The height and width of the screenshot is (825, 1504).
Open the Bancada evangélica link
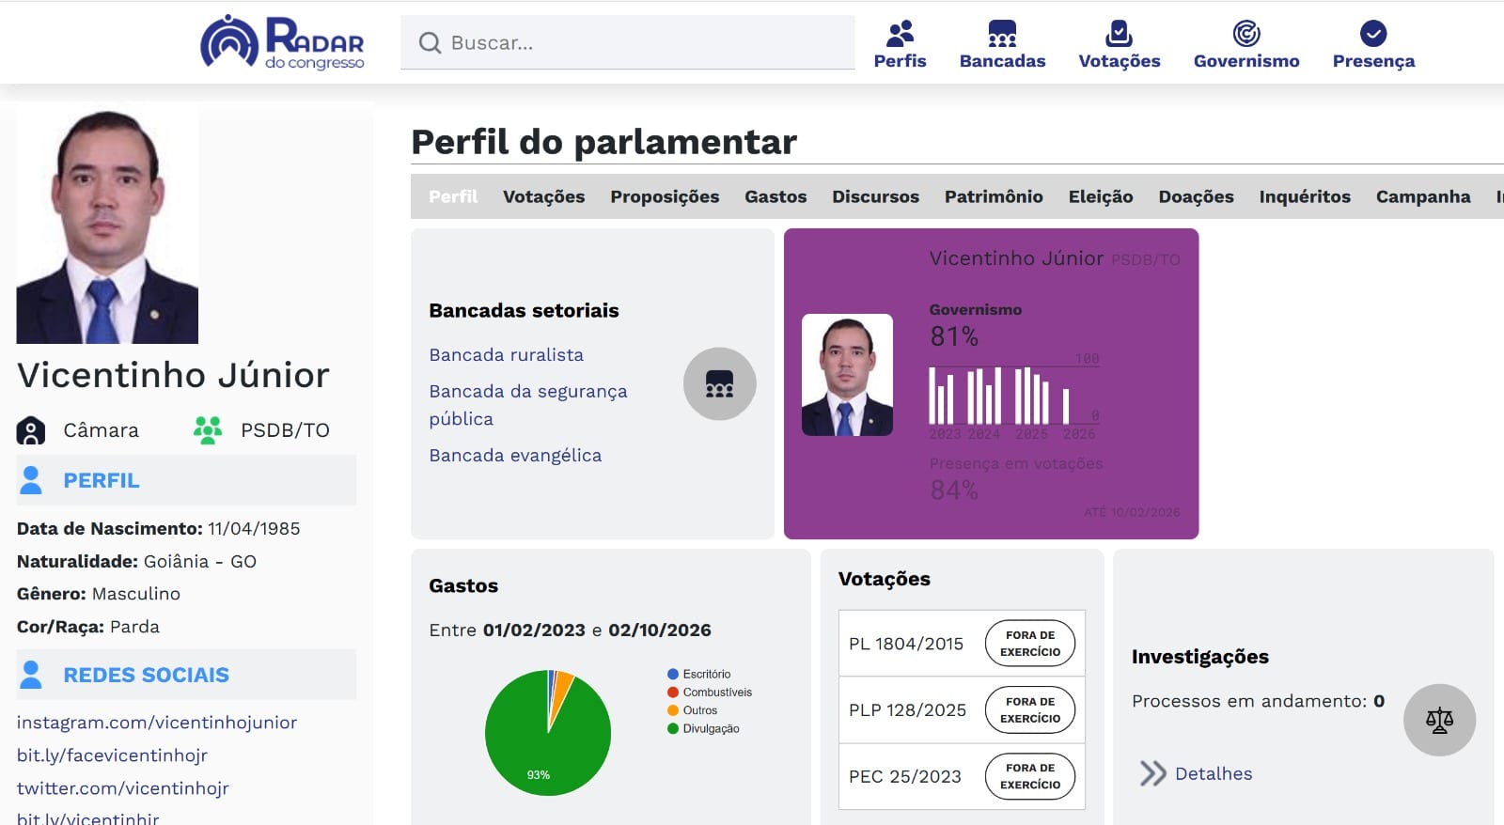click(515, 455)
